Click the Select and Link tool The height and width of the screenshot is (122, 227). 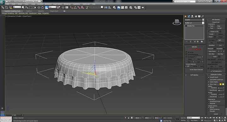click(x=3, y=7)
